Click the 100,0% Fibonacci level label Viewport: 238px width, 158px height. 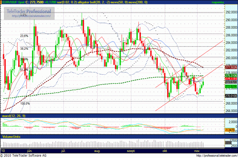(25, 103)
